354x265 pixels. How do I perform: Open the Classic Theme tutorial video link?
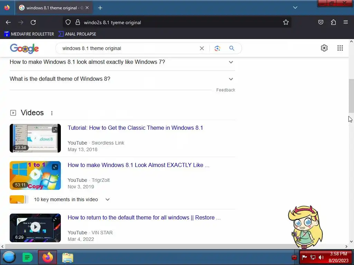[x=135, y=128]
